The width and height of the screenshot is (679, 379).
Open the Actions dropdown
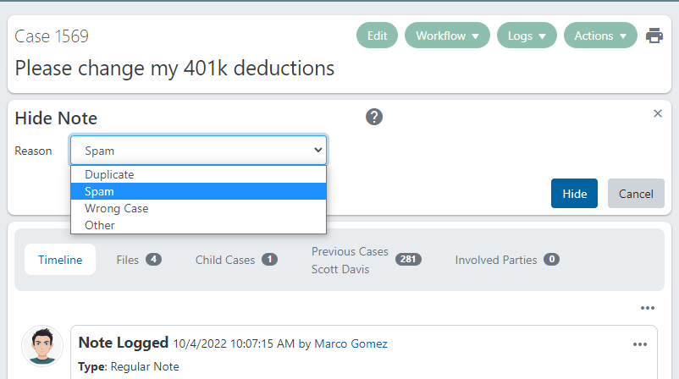[600, 36]
